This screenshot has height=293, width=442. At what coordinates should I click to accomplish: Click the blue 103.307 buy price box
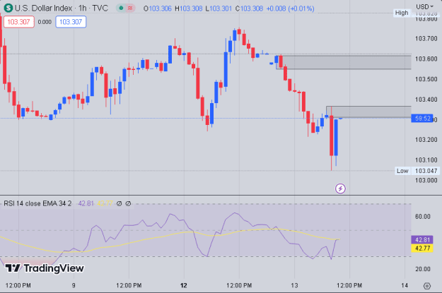71,22
